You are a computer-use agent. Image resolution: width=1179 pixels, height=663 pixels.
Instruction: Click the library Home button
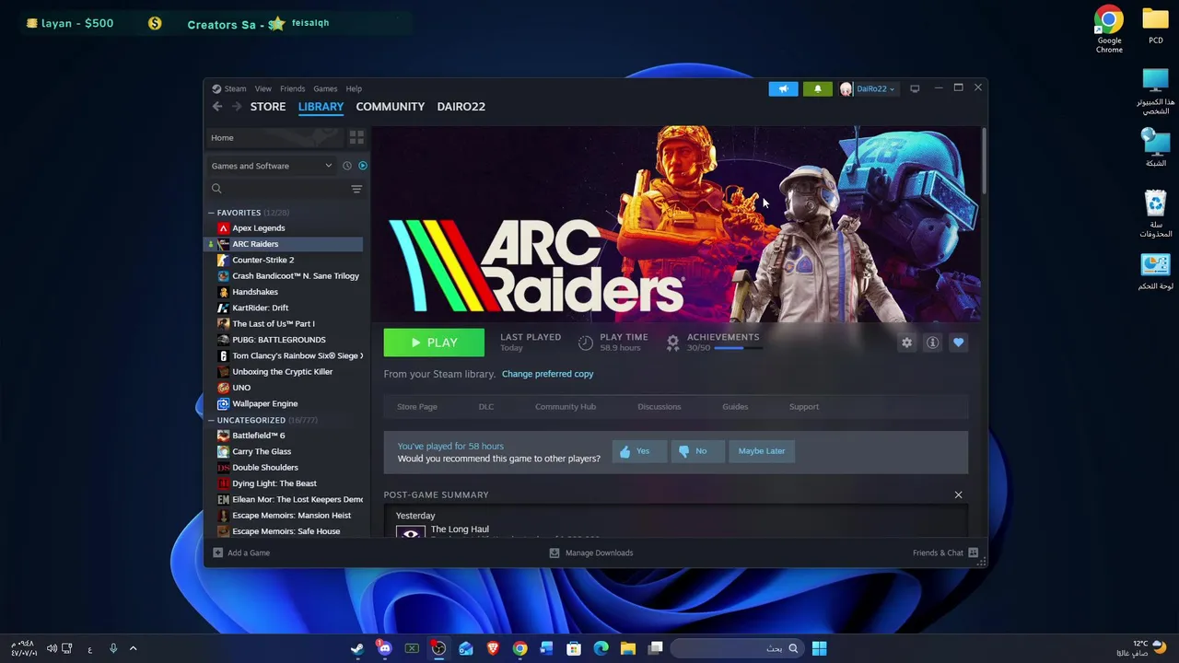[274, 137]
